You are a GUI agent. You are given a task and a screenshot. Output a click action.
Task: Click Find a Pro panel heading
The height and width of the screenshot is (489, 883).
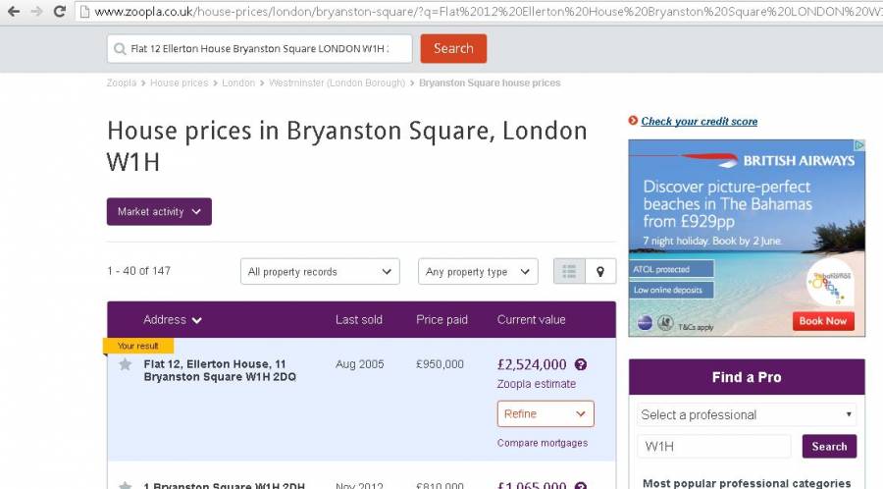(x=747, y=377)
